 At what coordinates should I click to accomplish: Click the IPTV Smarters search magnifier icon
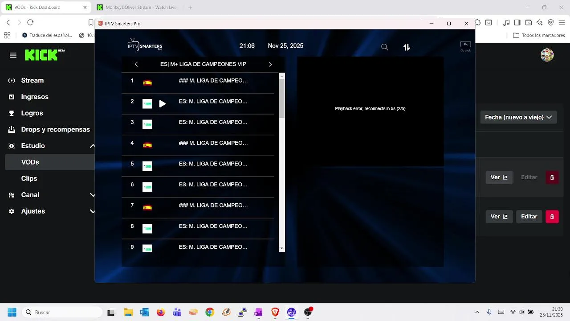click(385, 47)
